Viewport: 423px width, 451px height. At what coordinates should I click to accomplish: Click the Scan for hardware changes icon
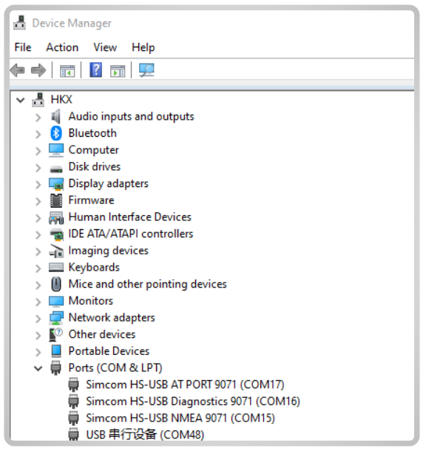pos(146,70)
